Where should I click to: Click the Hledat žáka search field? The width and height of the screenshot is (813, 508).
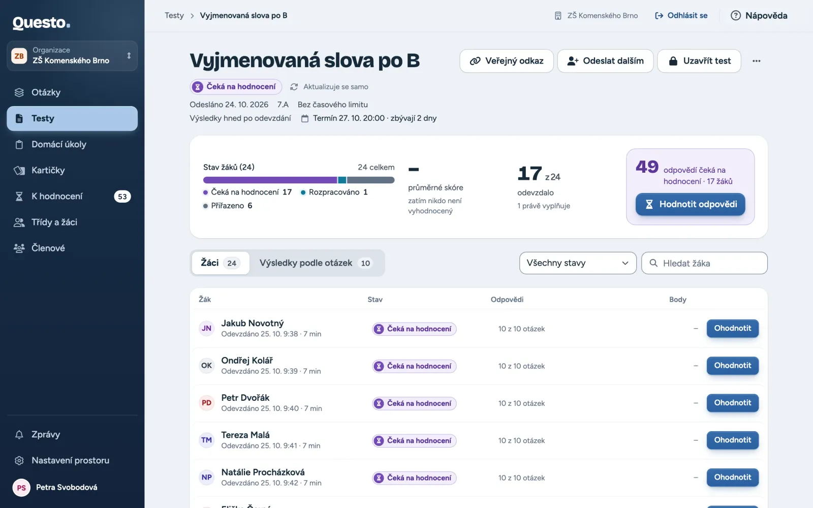click(x=704, y=263)
